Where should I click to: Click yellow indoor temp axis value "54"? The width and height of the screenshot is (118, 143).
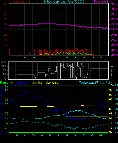pyautogui.click(x=111, y=118)
